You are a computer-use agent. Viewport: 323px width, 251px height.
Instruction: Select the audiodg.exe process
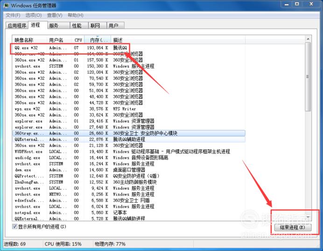(129, 158)
